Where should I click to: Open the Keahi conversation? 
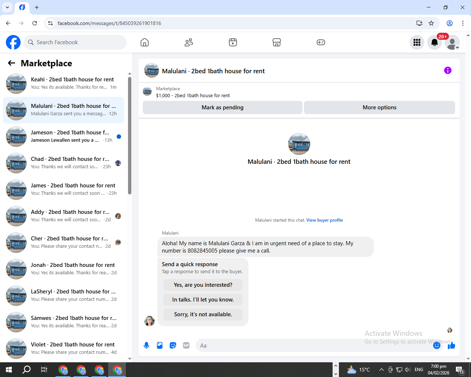tap(63, 84)
